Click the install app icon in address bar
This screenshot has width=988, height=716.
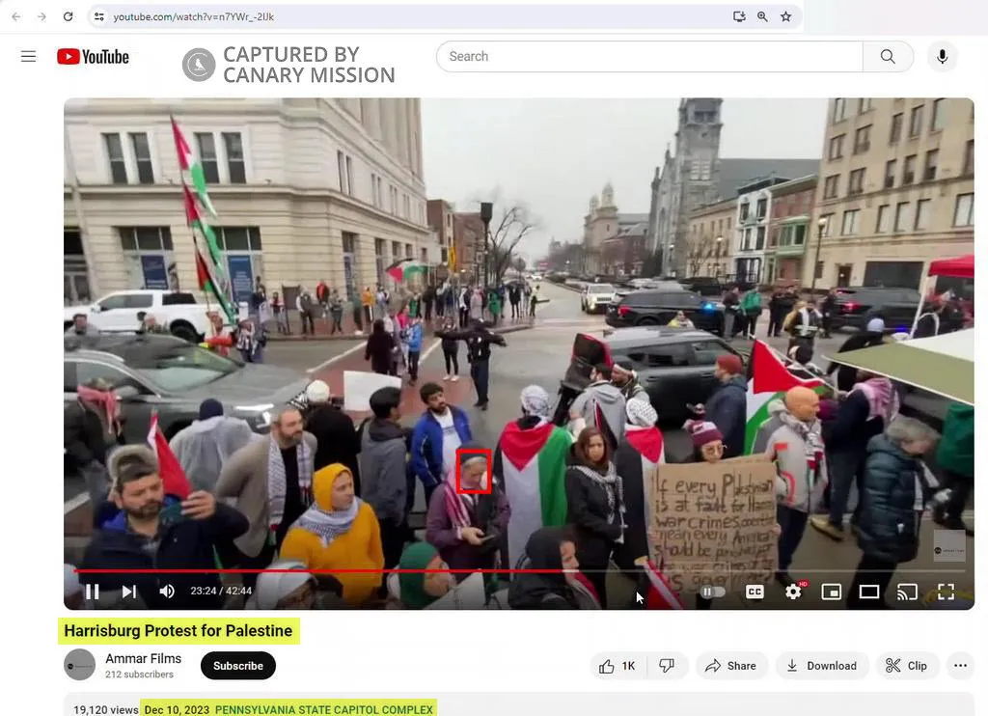pos(739,16)
